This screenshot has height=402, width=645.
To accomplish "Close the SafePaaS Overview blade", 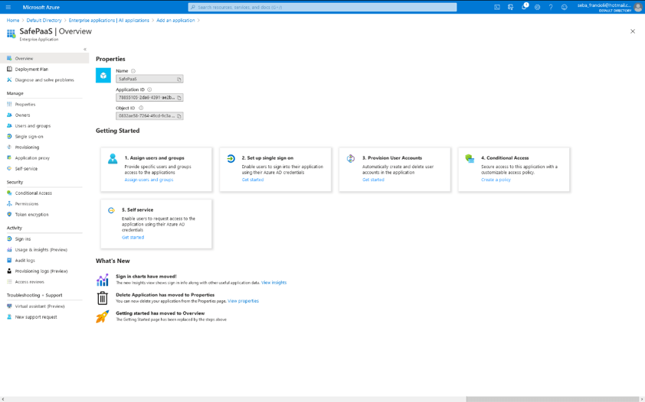I will [x=633, y=31].
